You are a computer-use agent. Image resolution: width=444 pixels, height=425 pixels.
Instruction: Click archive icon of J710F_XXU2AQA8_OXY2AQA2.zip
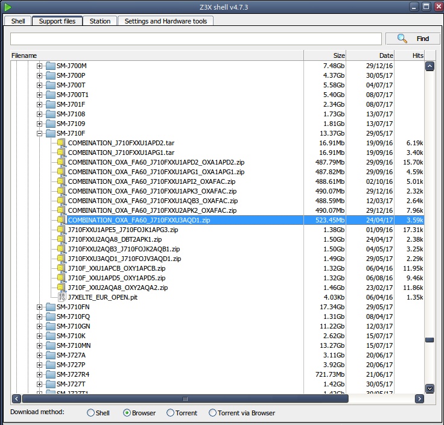(61, 287)
